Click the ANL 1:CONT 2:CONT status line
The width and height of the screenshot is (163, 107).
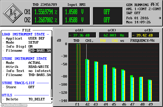144,9
